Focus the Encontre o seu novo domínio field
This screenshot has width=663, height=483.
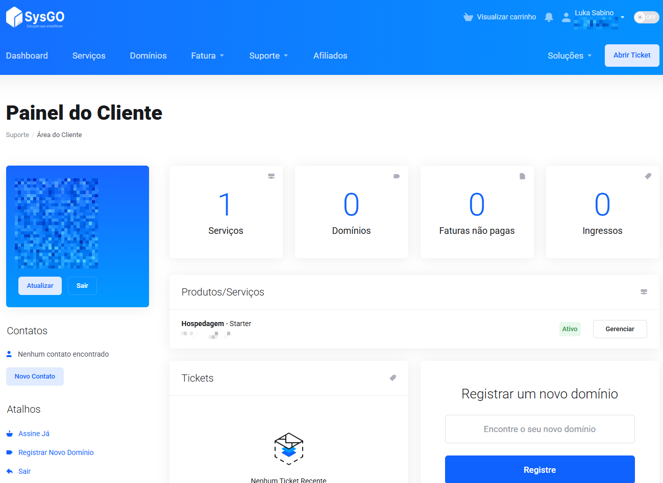(540, 429)
